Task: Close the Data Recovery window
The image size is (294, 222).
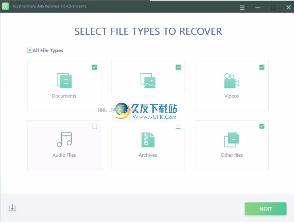Action: (x=288, y=8)
